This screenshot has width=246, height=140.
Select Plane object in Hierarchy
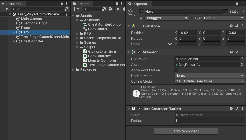(x=25, y=28)
